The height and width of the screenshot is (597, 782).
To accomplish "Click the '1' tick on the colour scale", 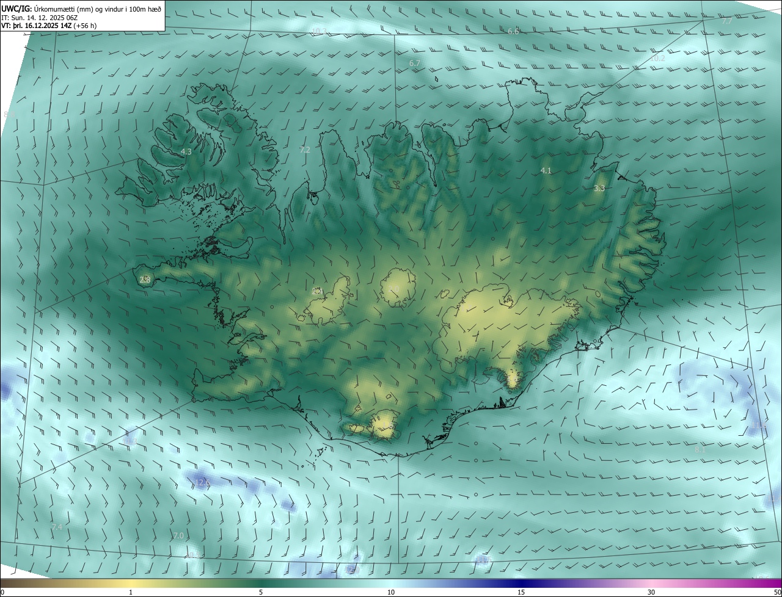I will 131,592.
